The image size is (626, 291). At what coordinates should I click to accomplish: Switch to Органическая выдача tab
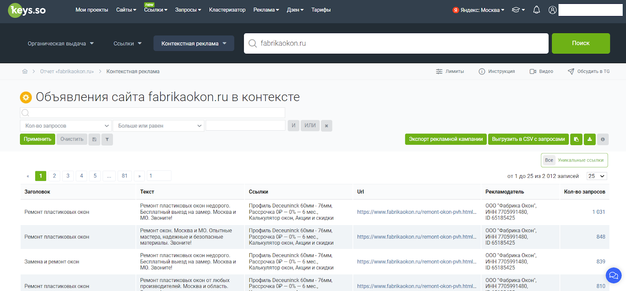(x=61, y=43)
